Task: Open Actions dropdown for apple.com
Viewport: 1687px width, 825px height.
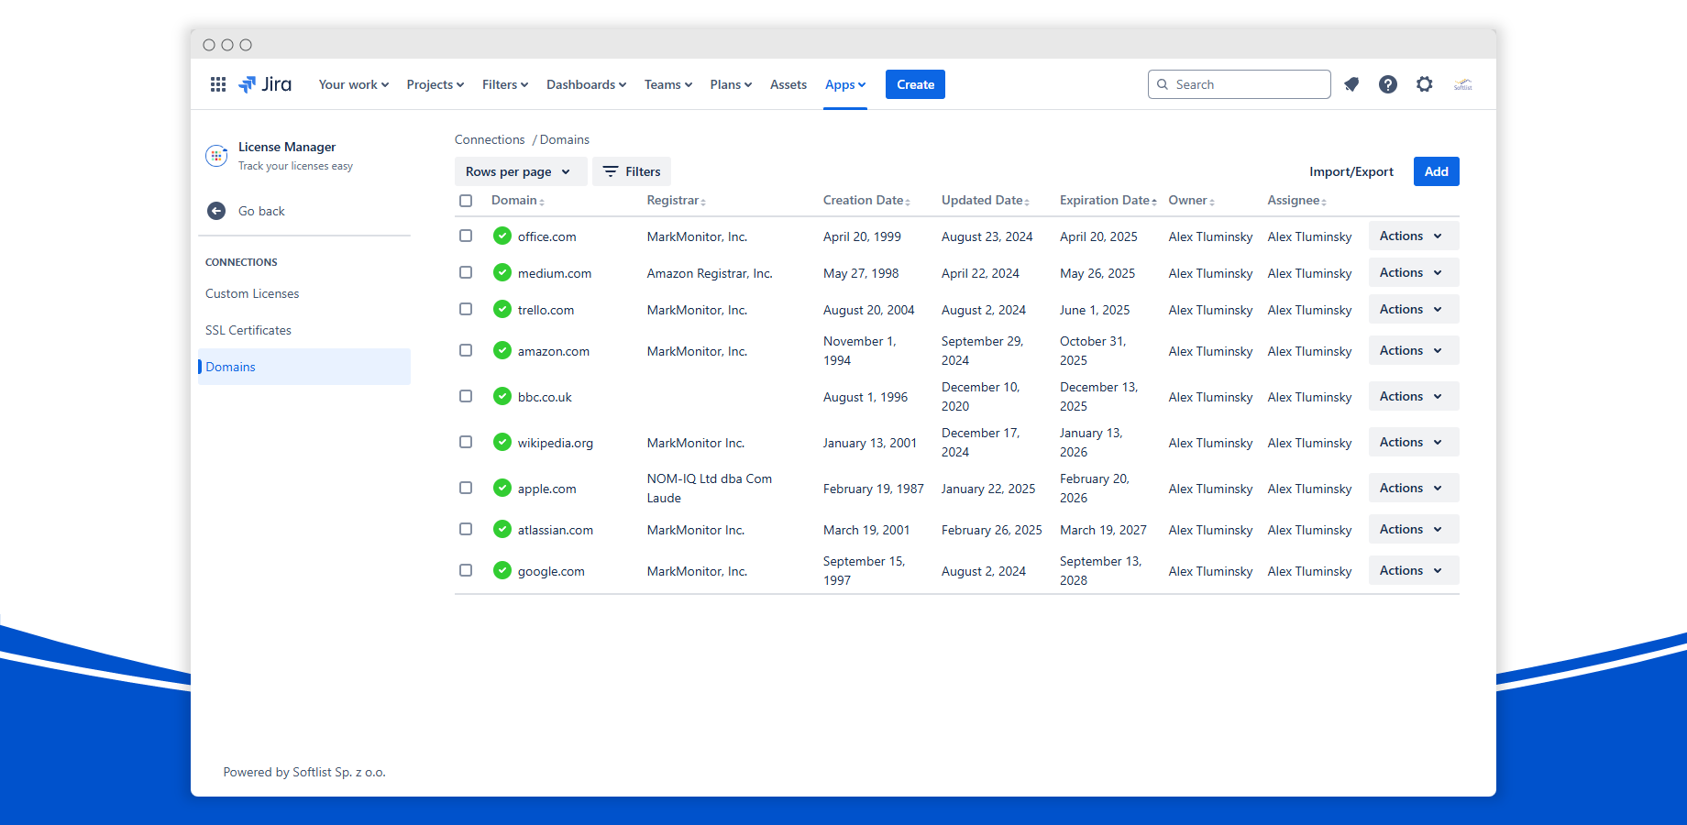Action: coord(1413,488)
